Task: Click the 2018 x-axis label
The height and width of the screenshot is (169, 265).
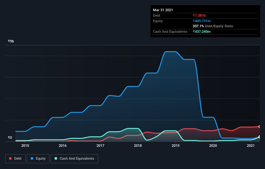Action: (138, 146)
